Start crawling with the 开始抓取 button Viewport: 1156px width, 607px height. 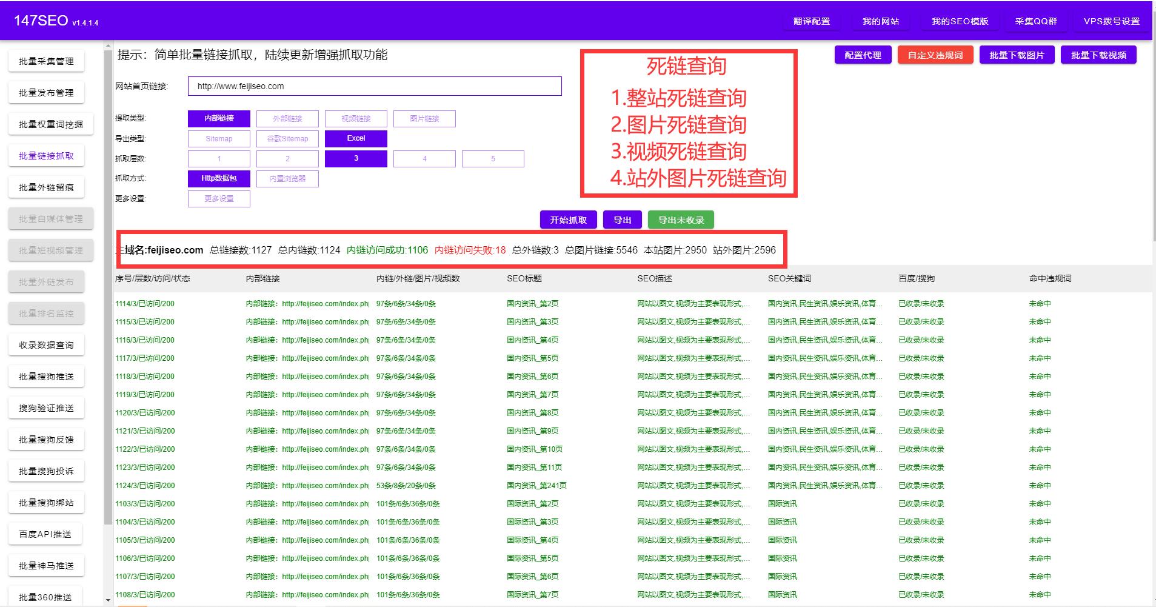pyautogui.click(x=568, y=220)
